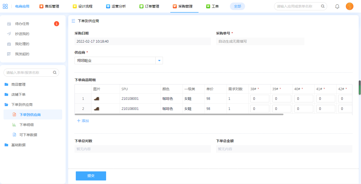This screenshot has height=184, width=361.
Task: Click the notification bell icon
Action: 337,7
